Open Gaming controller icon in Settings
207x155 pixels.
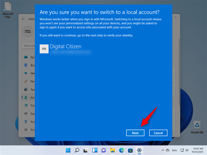[x=26, y=114]
